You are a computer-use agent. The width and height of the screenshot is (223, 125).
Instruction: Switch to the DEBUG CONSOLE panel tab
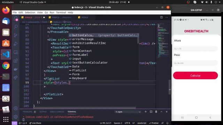57,112
